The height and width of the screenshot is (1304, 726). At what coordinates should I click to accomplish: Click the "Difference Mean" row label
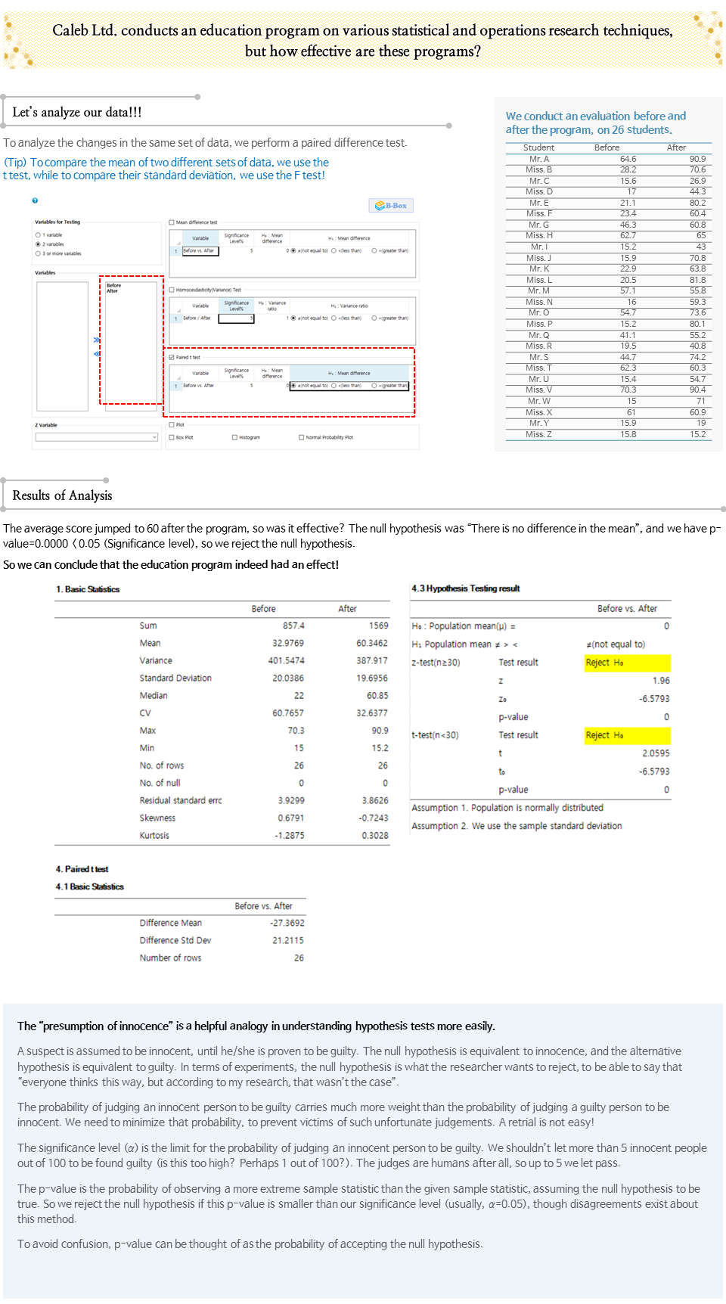171,923
